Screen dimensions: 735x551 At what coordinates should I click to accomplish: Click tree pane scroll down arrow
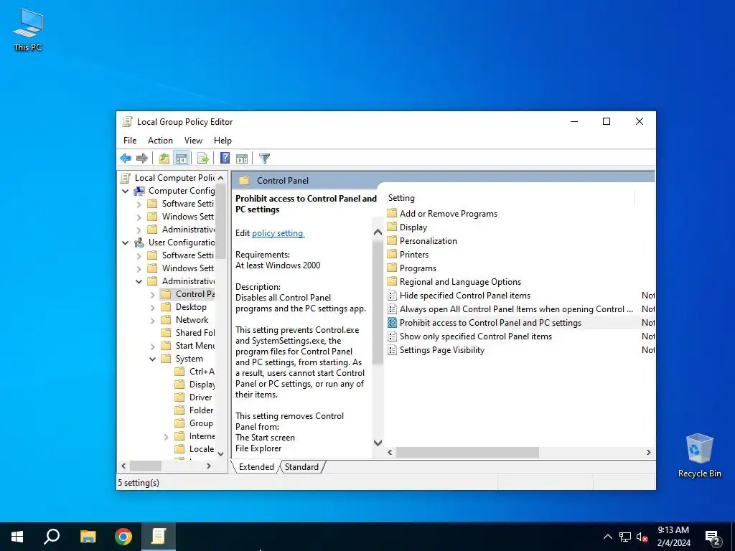point(221,453)
